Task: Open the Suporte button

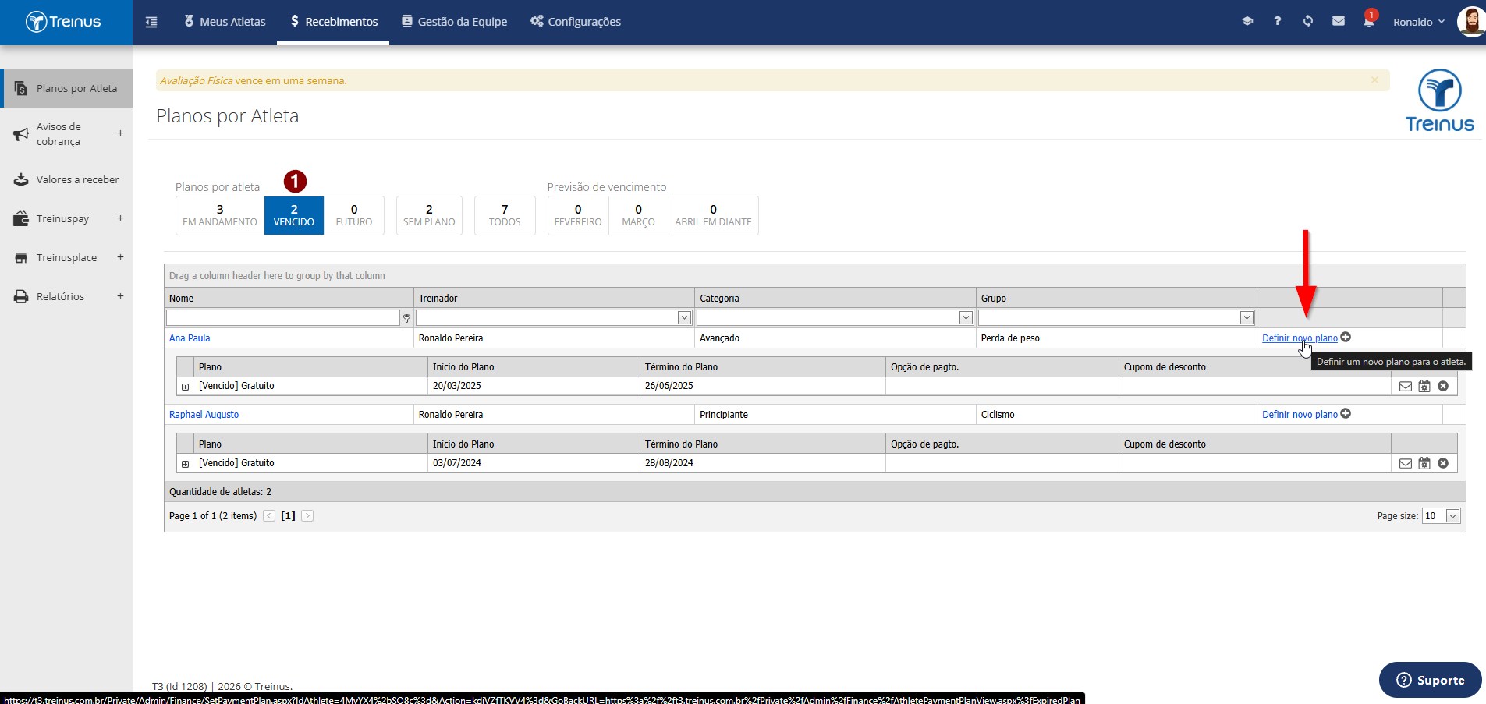Action: [1430, 680]
